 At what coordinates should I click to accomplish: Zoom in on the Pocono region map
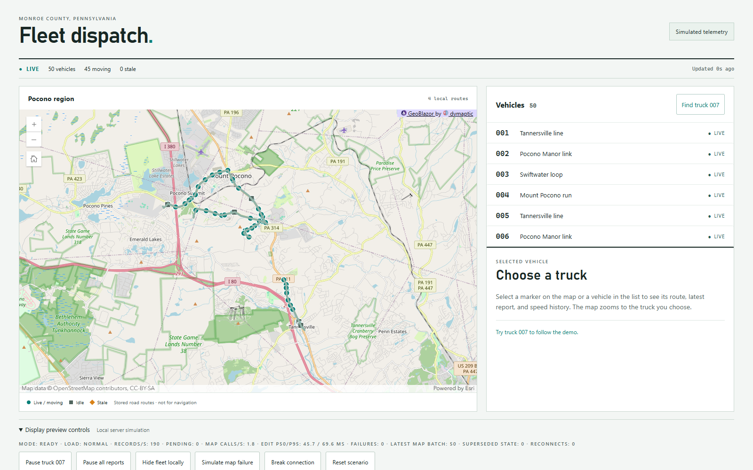coord(34,125)
